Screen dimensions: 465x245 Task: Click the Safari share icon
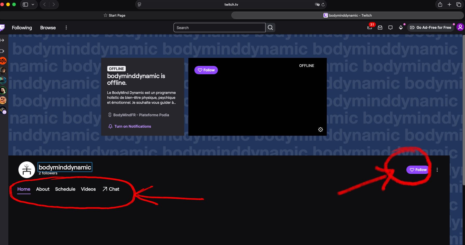click(x=440, y=4)
